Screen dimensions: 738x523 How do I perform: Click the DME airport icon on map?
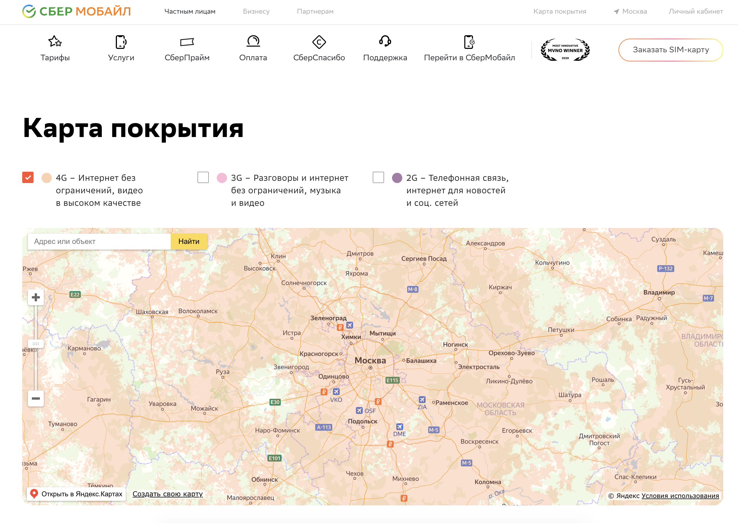click(x=400, y=427)
